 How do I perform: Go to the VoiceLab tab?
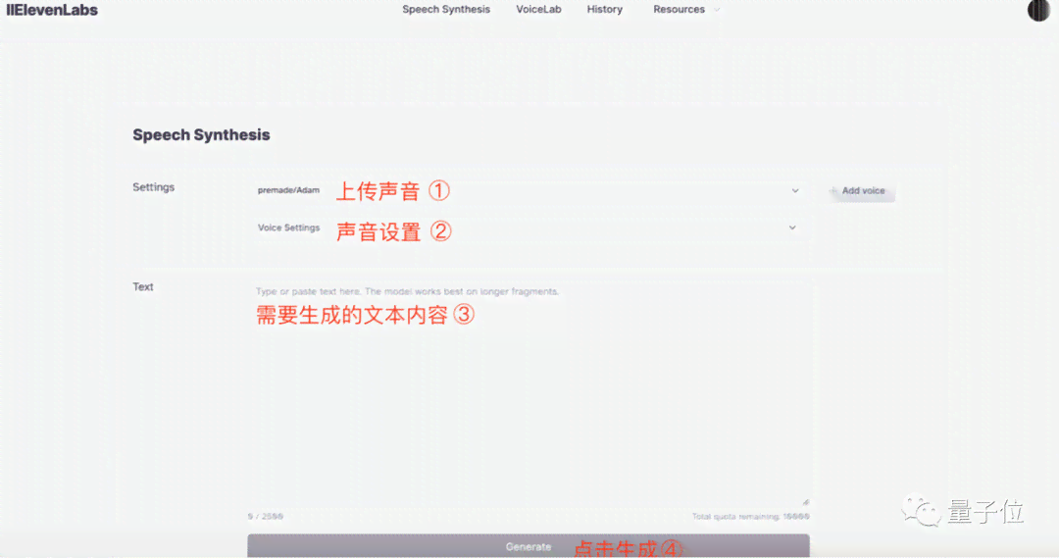538,10
